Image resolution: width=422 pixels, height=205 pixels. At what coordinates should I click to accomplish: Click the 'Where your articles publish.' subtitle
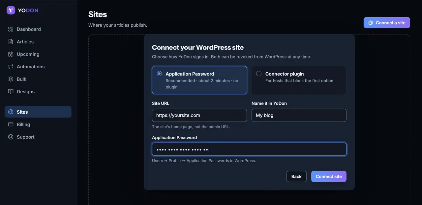tap(118, 25)
